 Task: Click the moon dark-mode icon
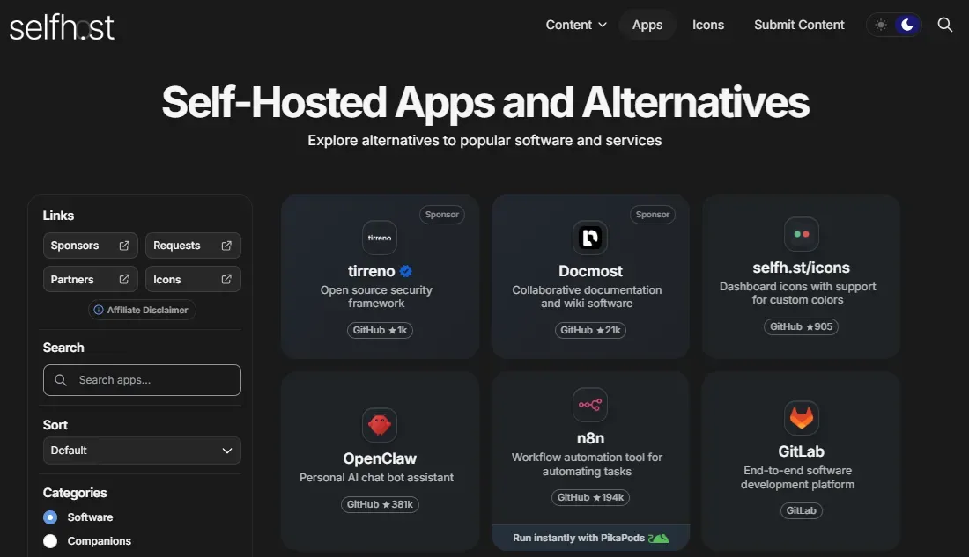pos(907,25)
